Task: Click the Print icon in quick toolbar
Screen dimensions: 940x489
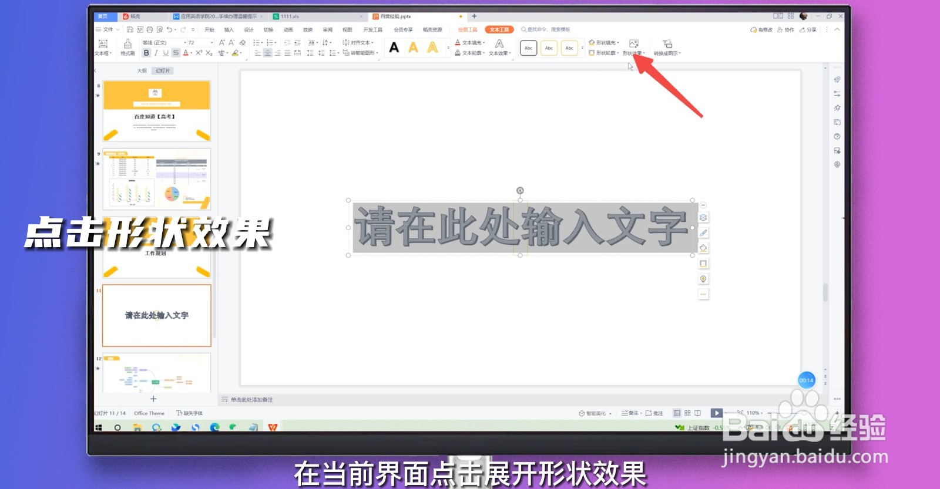Action: point(150,29)
